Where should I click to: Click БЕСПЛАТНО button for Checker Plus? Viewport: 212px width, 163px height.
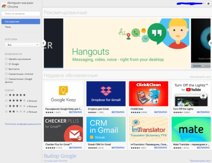click(76, 148)
